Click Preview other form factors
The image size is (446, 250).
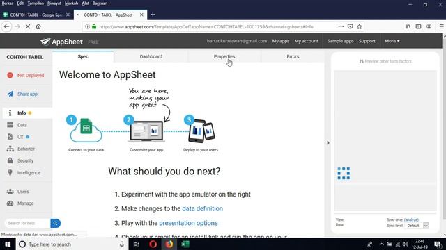click(385, 61)
